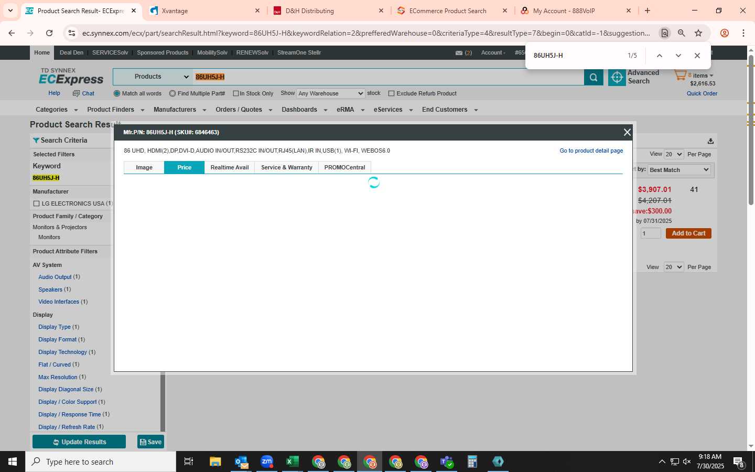
Task: Close the product popup with X
Action: click(627, 132)
